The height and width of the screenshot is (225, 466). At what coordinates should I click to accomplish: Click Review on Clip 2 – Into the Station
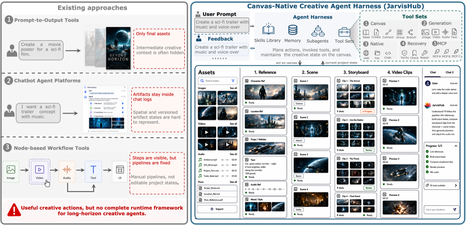(368, 150)
